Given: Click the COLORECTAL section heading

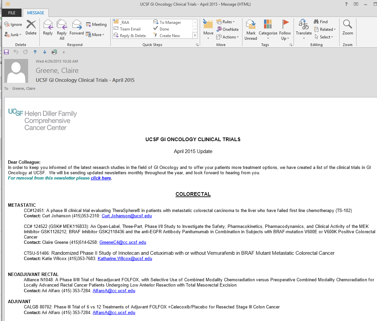Looking at the screenshot, I should coord(193,194).
